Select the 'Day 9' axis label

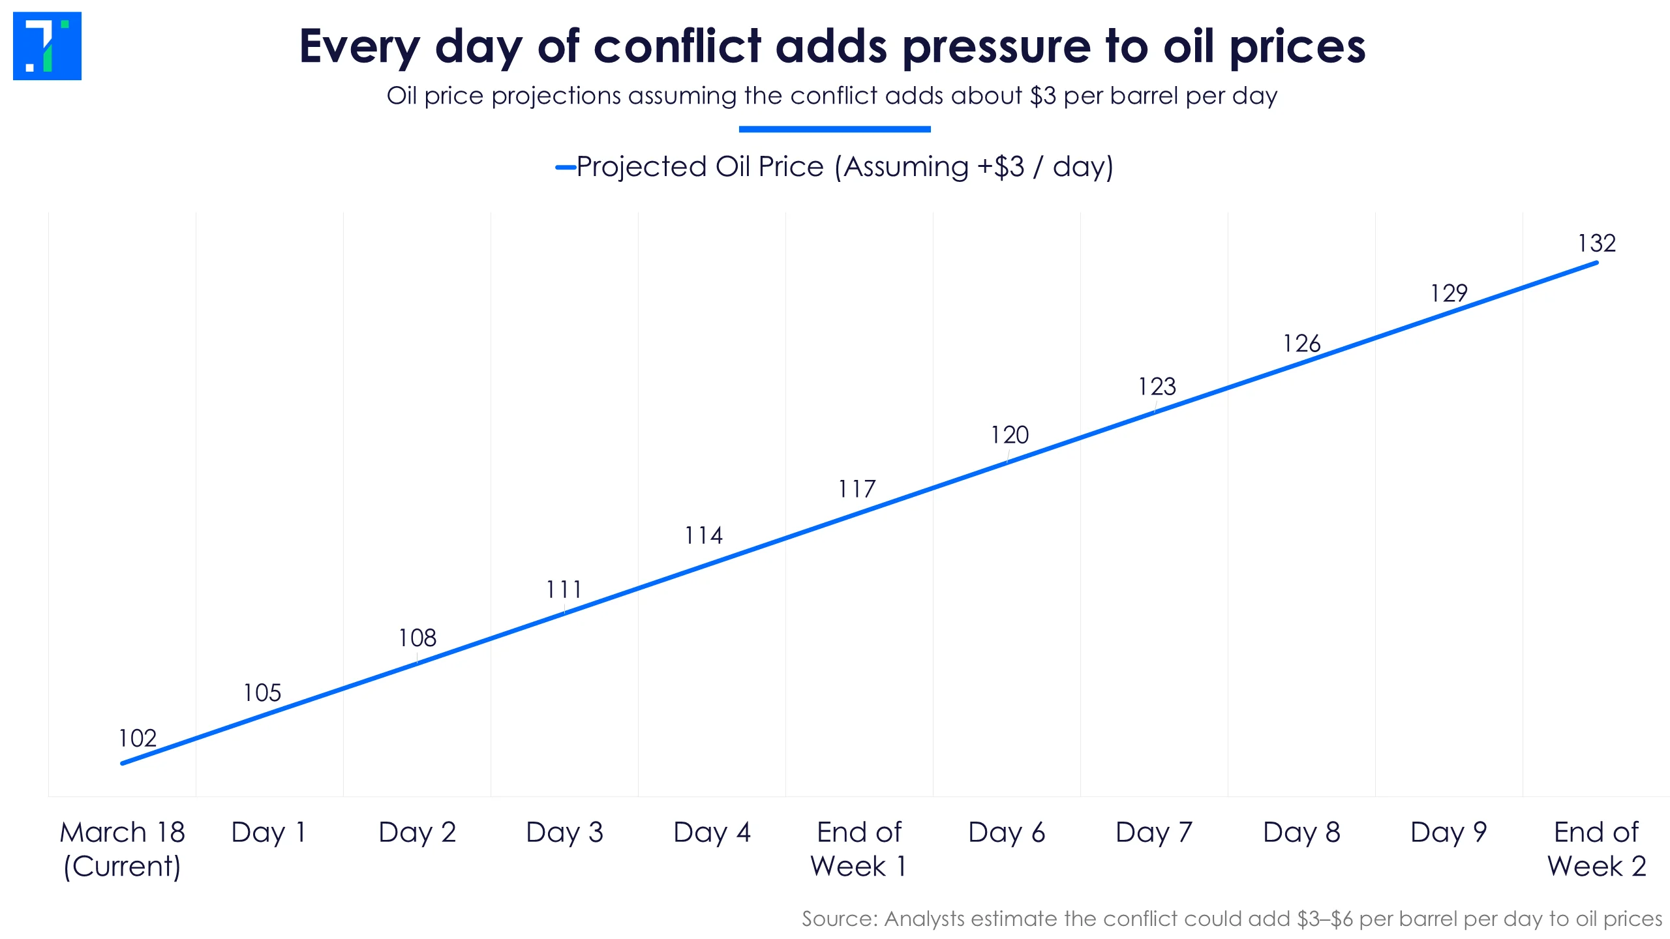click(x=1449, y=833)
